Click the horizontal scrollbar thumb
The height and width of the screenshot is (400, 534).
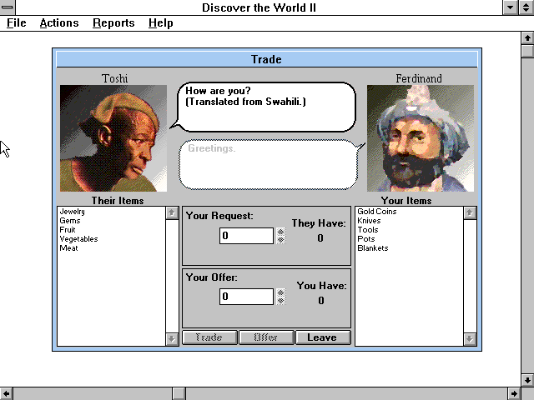179,393
